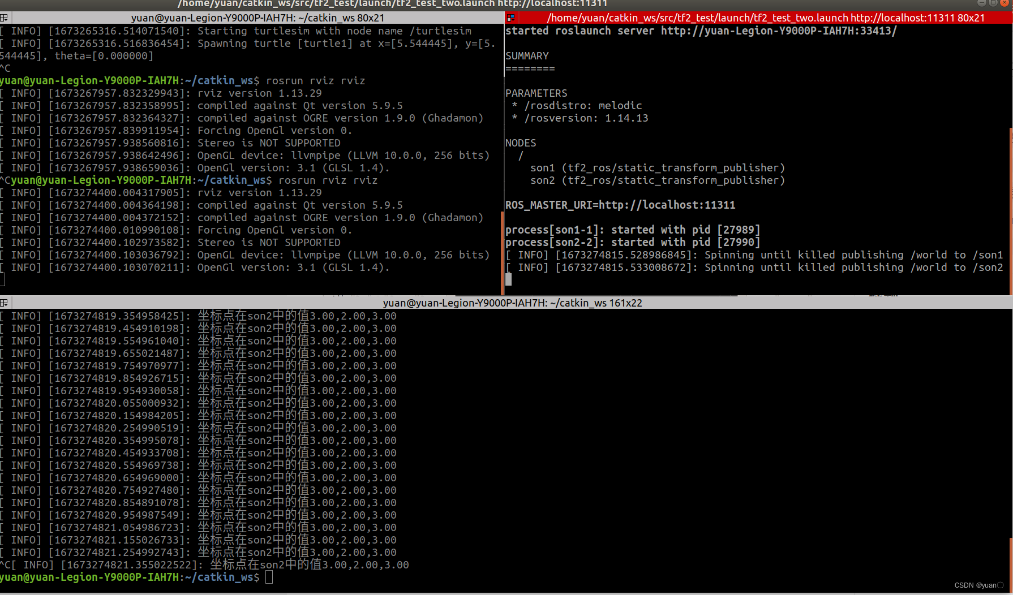The width and height of the screenshot is (1013, 595).
Task: Click son2 coordinate log line at 1673274819.354958425
Action: coord(198,316)
